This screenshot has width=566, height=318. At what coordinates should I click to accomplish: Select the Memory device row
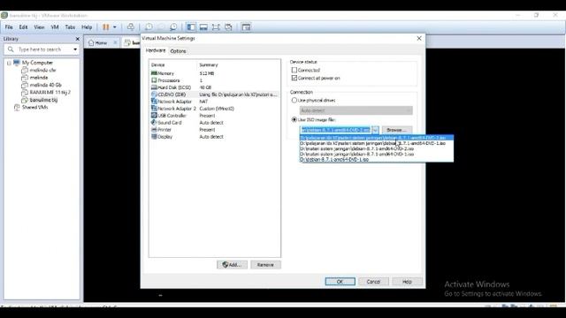pyautogui.click(x=214, y=73)
